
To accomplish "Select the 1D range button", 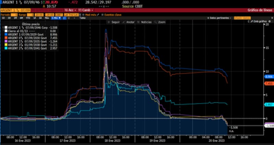I will click(3, 18).
